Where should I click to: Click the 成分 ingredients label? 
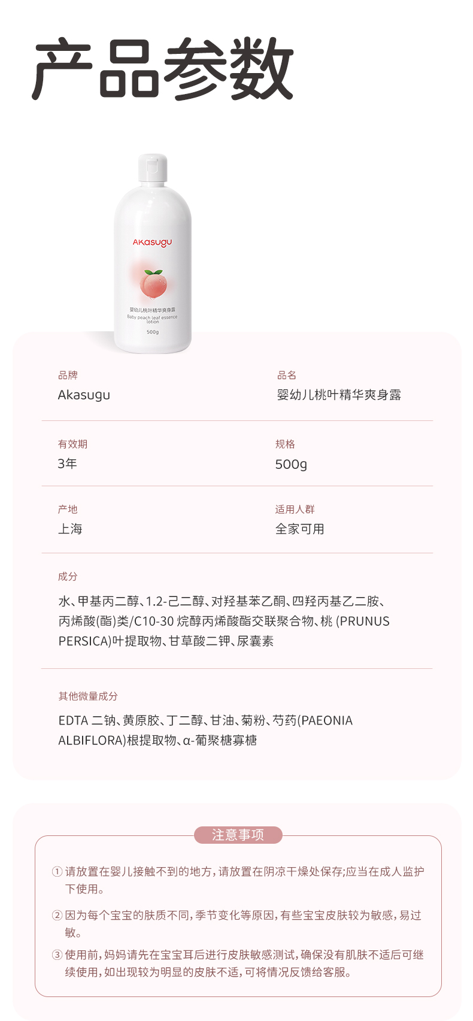point(68,577)
